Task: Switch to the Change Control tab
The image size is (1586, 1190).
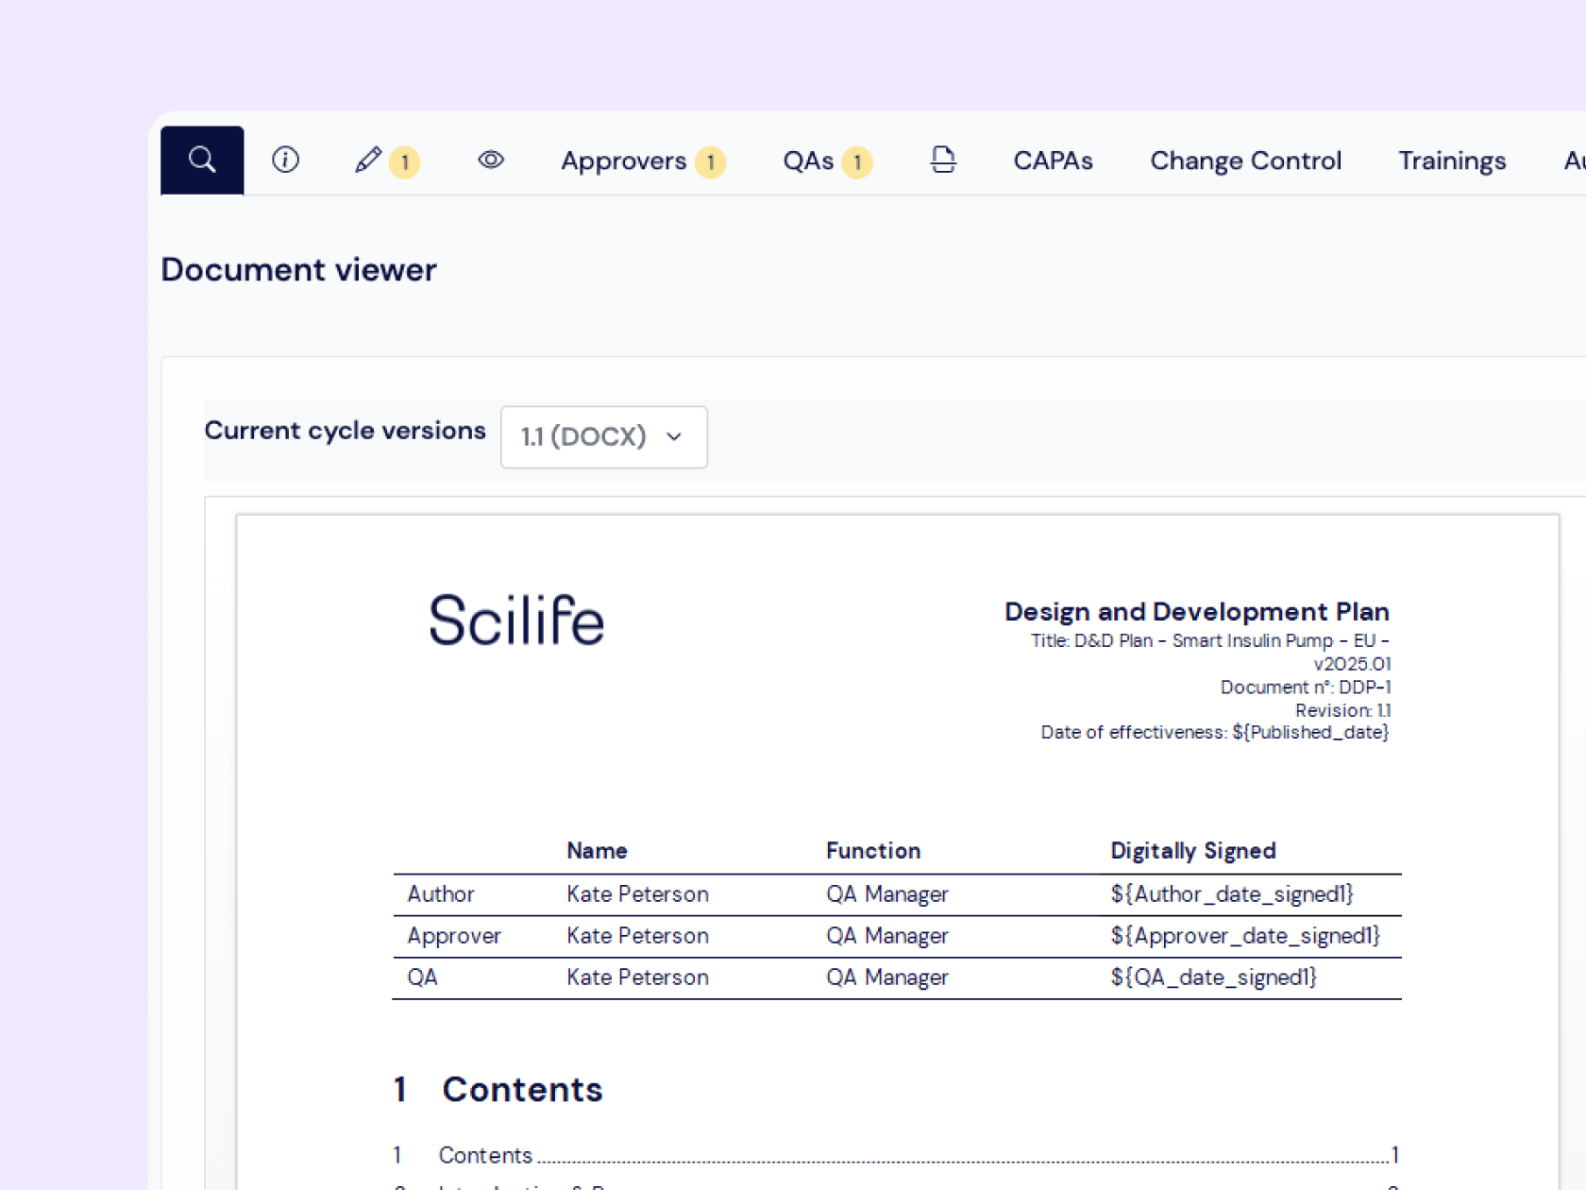Action: click(x=1245, y=161)
